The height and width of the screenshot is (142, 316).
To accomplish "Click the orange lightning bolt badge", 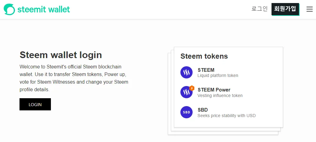I will (x=192, y=88).
